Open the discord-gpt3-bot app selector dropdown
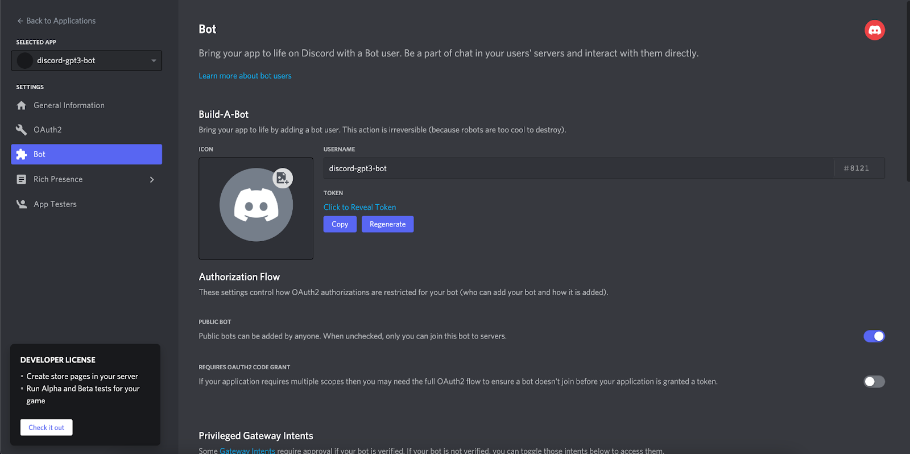 click(86, 61)
